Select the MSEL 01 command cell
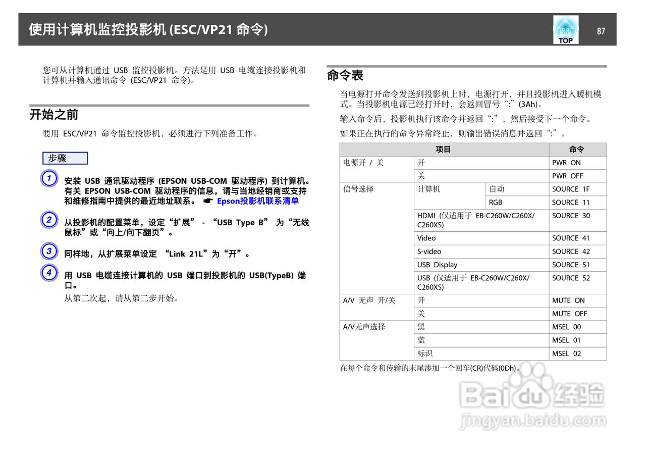Viewport: 646px width, 457px height. pyautogui.click(x=578, y=340)
